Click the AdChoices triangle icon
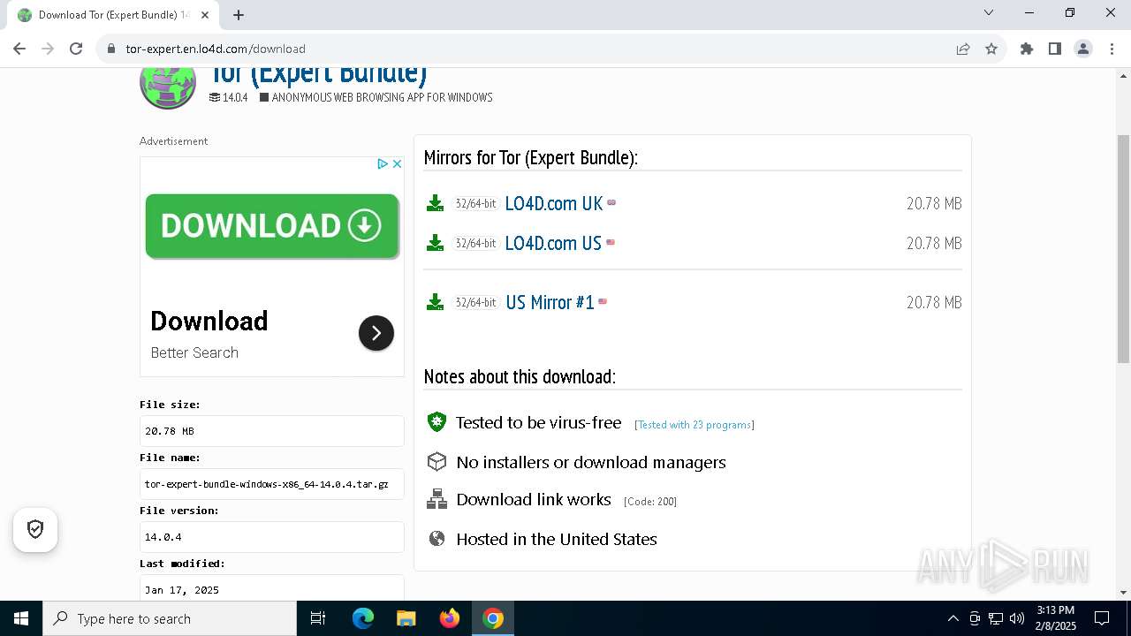The height and width of the screenshot is (636, 1131). click(x=383, y=163)
